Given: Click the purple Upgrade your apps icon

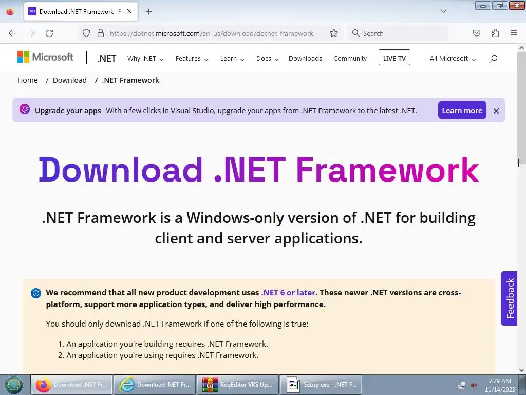Looking at the screenshot, I should click(x=25, y=109).
